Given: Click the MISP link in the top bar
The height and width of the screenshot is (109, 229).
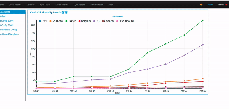Looking at the screenshot, I should [x=210, y=5].
